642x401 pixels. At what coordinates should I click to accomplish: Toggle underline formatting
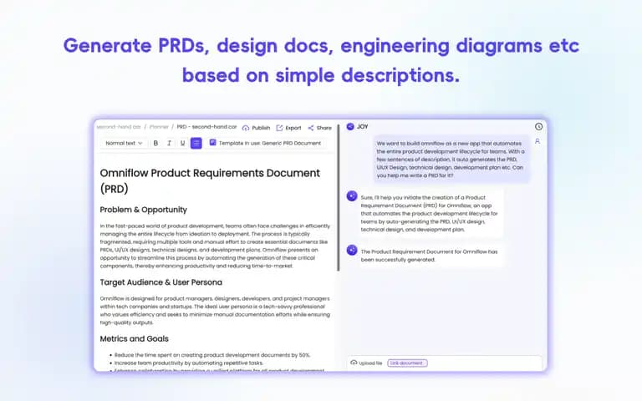click(182, 143)
